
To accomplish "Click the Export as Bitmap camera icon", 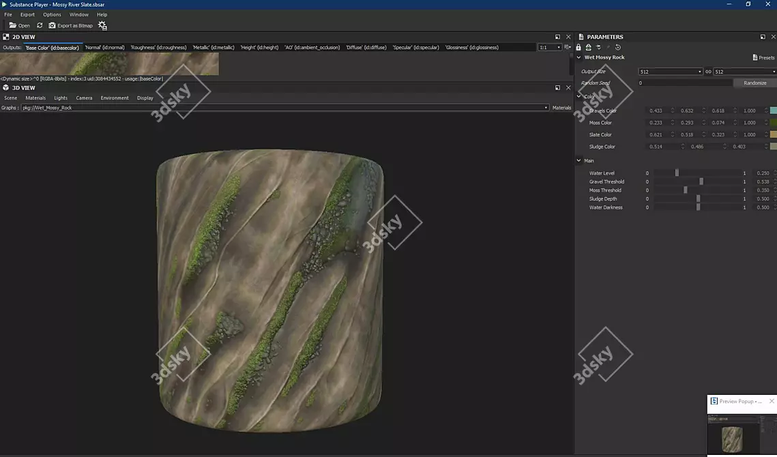I will tap(52, 25).
